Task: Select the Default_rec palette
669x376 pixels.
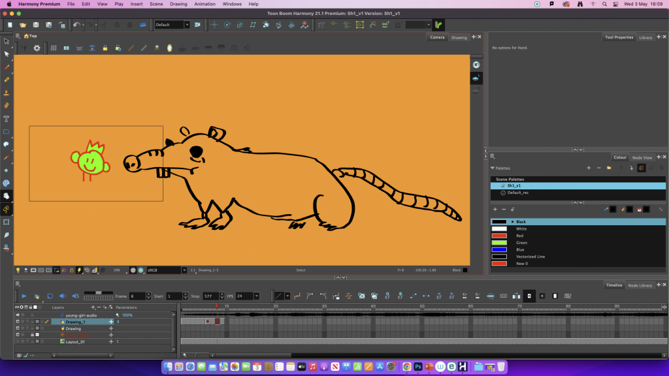Action: pos(517,193)
